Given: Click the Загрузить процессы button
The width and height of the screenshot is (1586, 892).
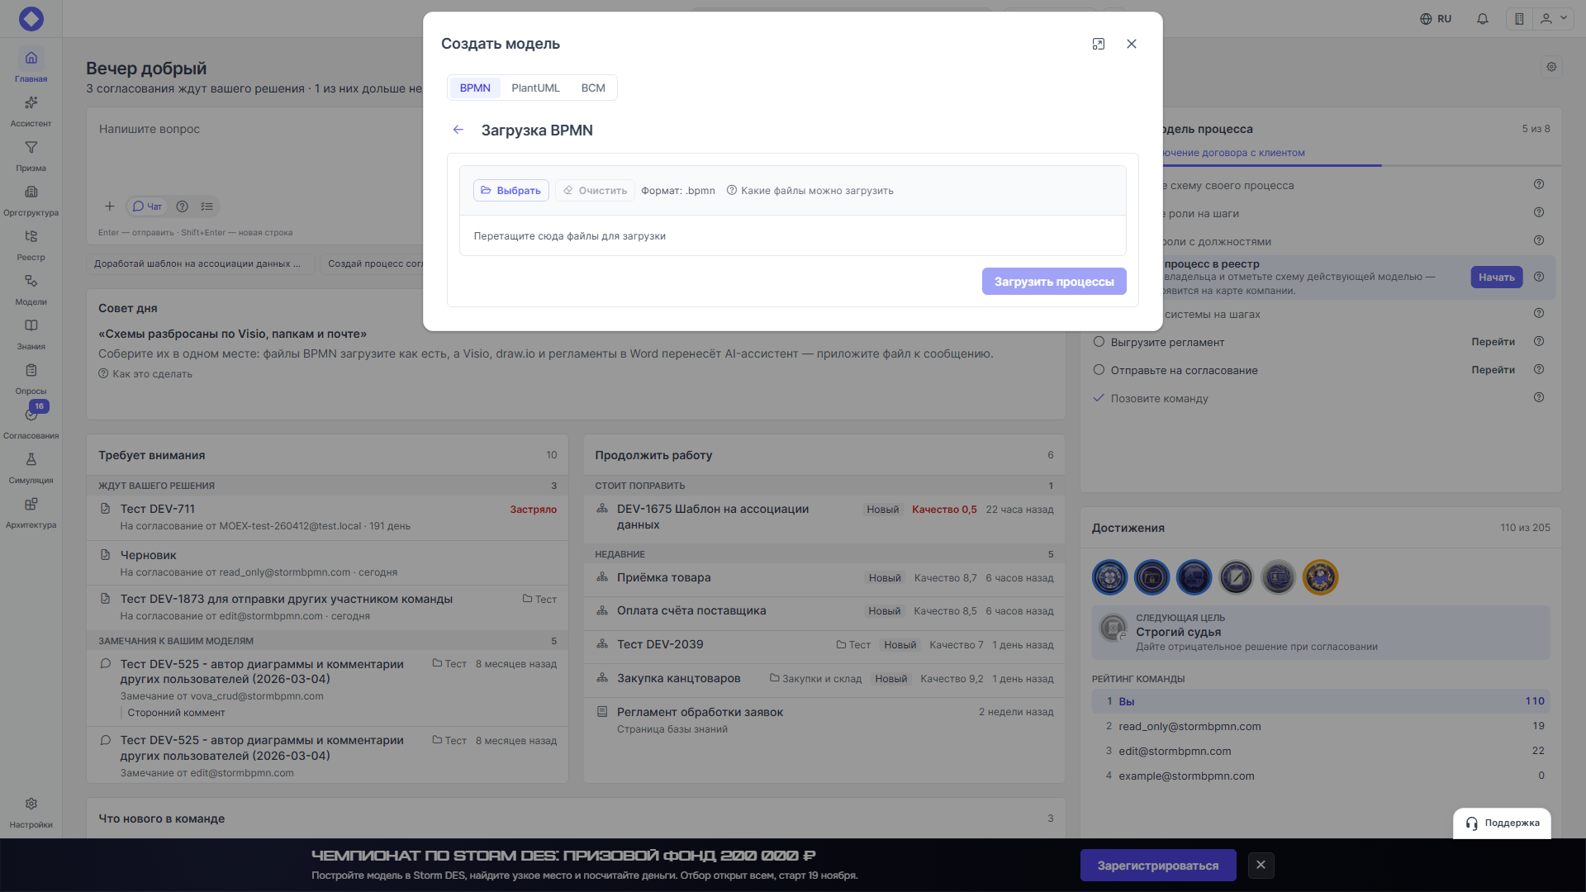Looking at the screenshot, I should (1054, 282).
